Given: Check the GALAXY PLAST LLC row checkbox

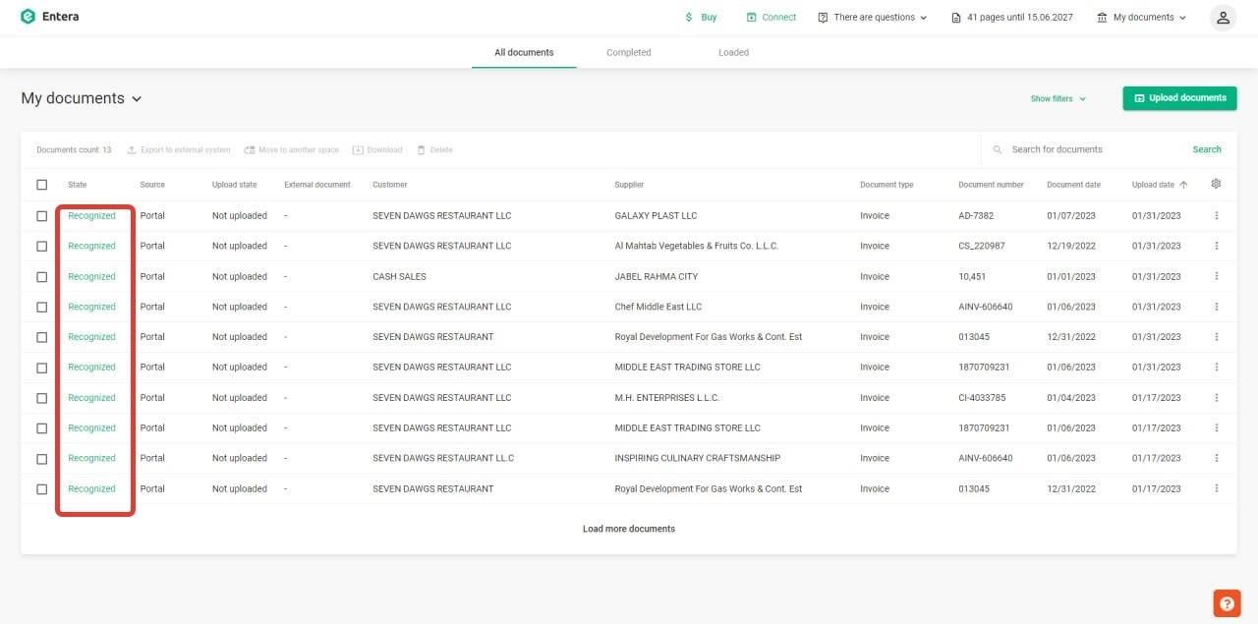Looking at the screenshot, I should 41,215.
